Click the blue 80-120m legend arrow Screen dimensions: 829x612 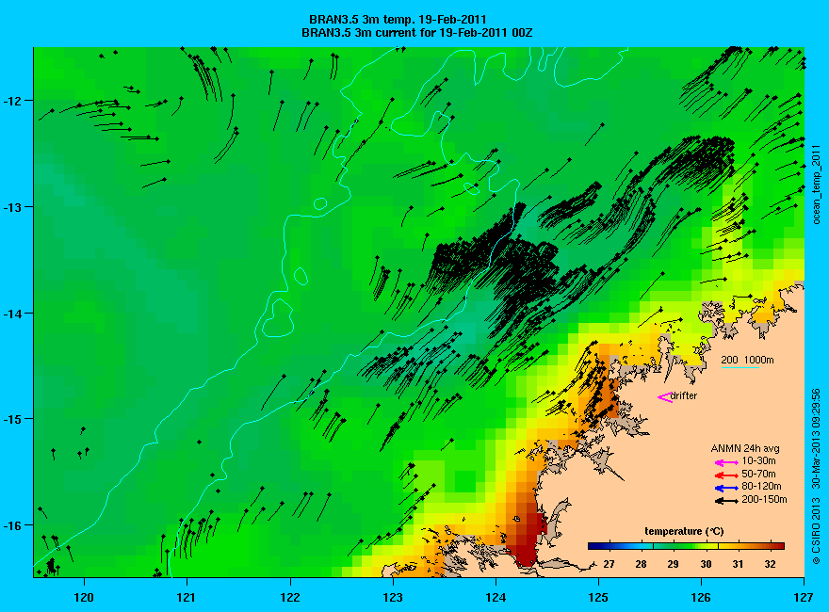(x=726, y=488)
